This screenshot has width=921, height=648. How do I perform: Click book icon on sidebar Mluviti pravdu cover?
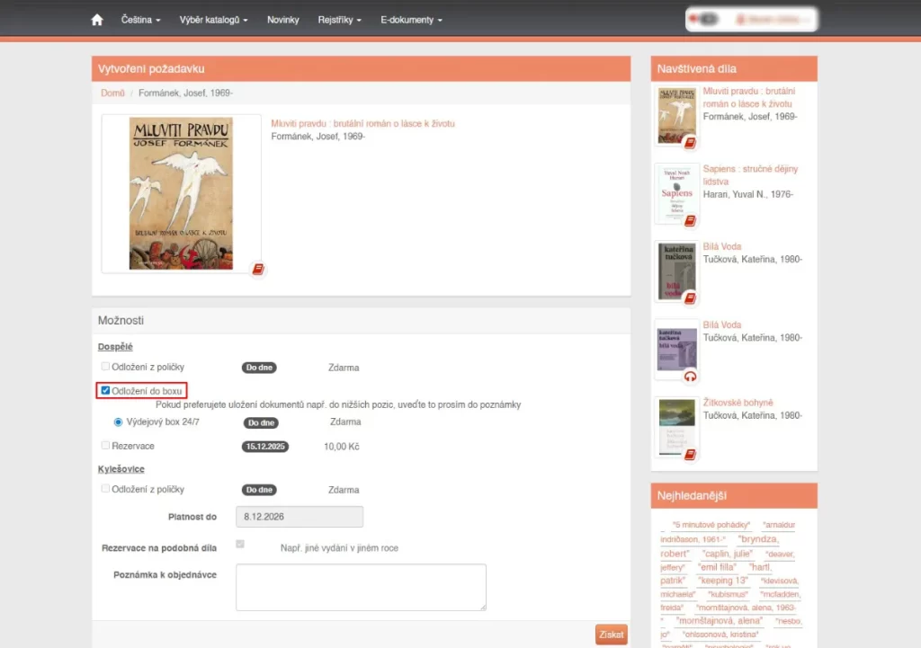690,143
